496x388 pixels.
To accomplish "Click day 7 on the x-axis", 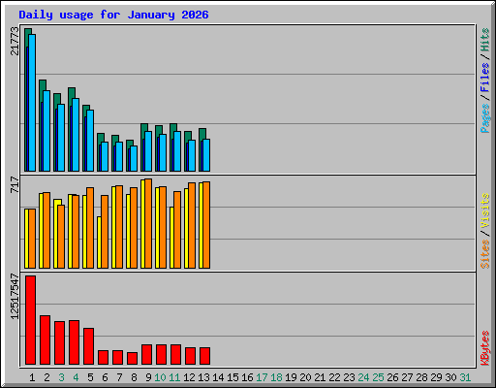I will point(119,377).
